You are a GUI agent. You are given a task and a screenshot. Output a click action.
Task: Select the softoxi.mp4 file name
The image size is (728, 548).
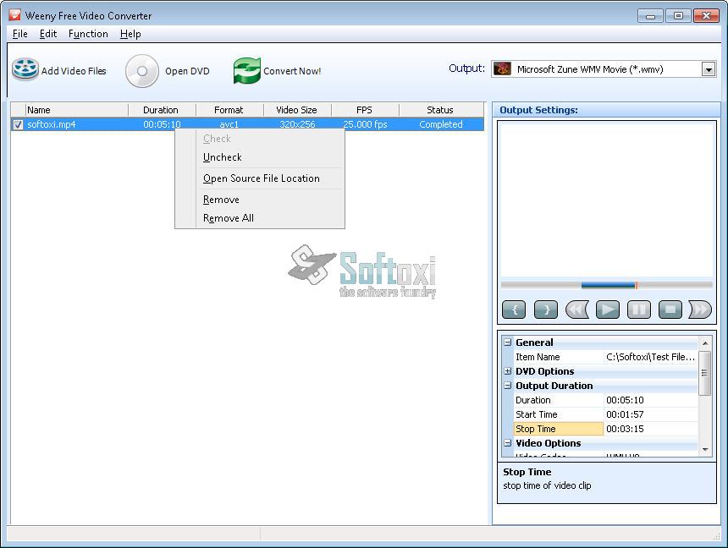[52, 124]
